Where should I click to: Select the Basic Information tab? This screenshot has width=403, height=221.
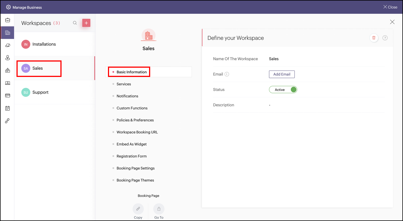[131, 72]
